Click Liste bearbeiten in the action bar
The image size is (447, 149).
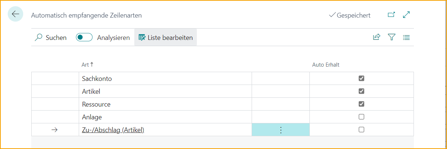(x=166, y=37)
